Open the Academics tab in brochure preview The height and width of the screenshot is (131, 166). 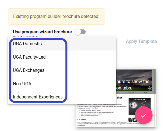point(131,93)
